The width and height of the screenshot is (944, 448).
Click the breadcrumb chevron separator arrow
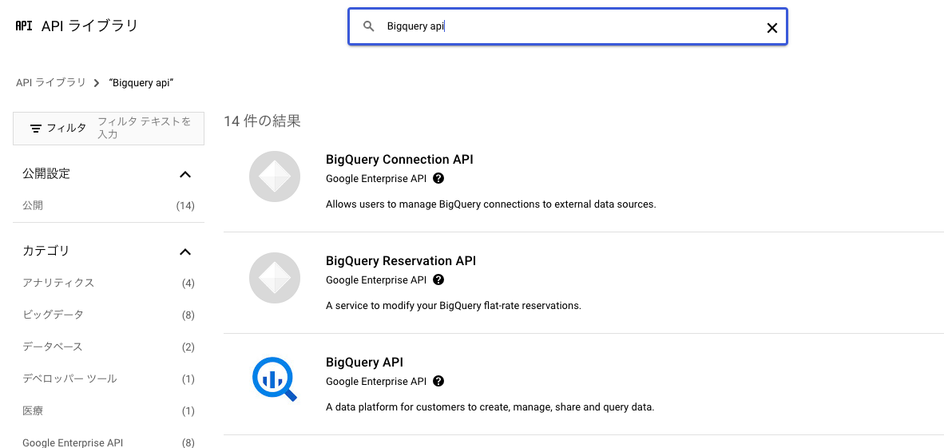[x=97, y=83]
